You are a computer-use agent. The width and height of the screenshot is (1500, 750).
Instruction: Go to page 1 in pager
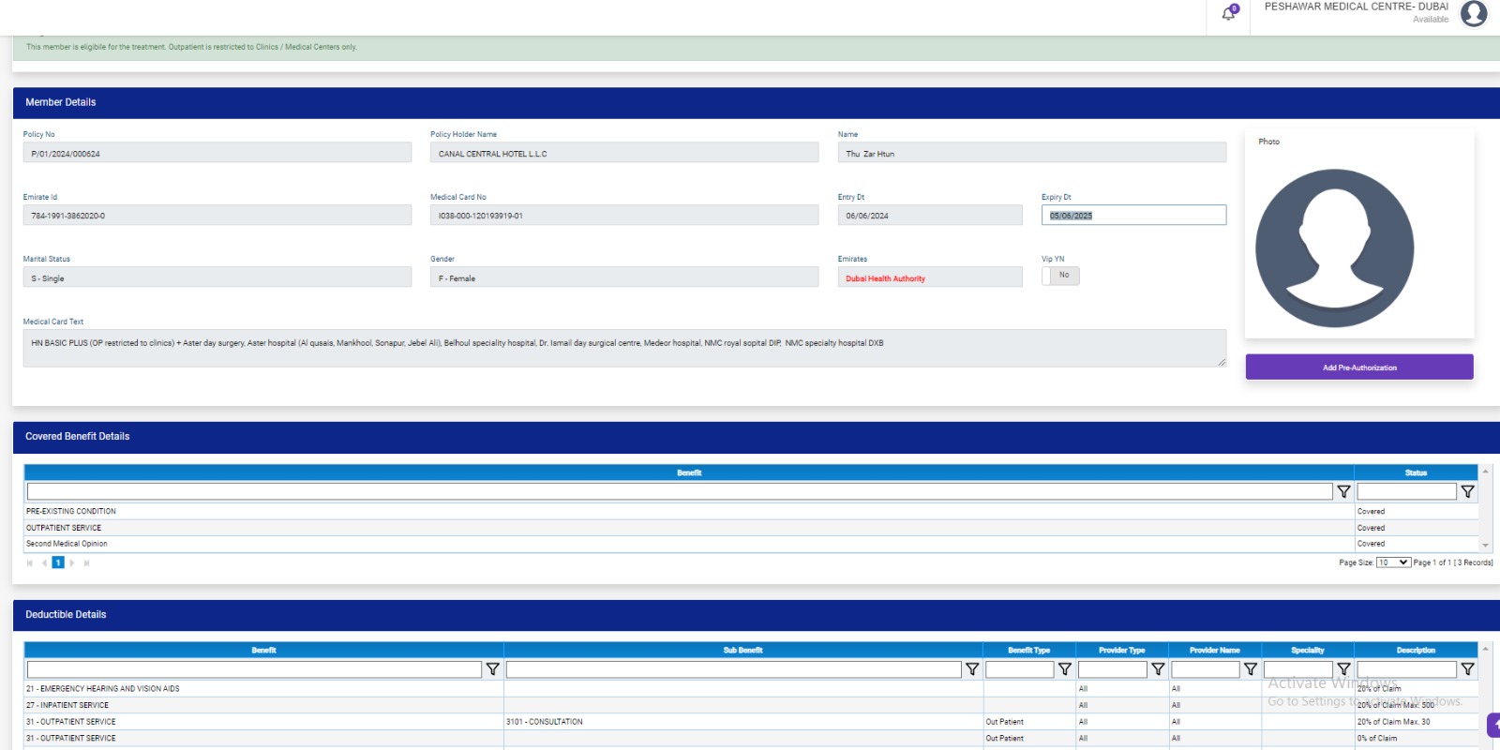[58, 562]
